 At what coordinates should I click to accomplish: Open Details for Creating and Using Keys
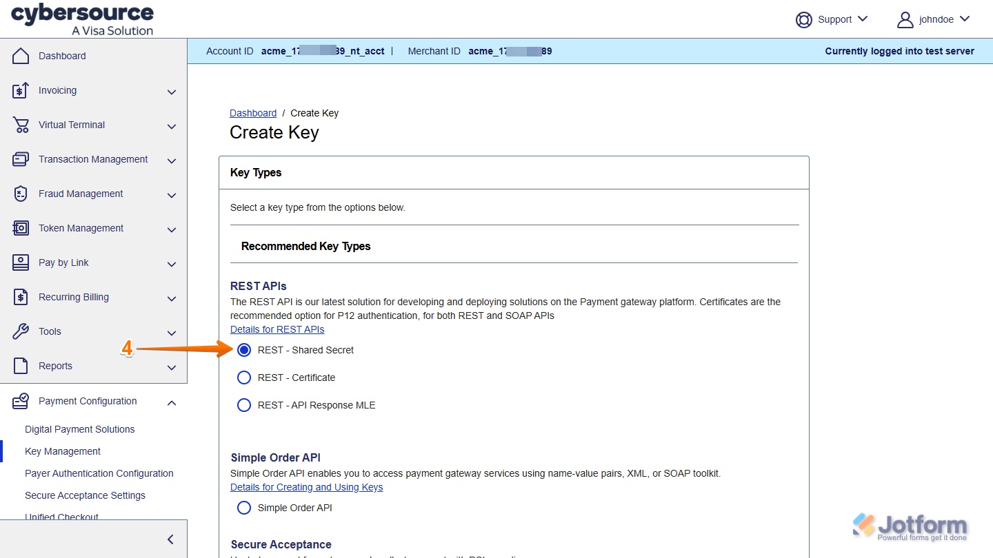[307, 487]
